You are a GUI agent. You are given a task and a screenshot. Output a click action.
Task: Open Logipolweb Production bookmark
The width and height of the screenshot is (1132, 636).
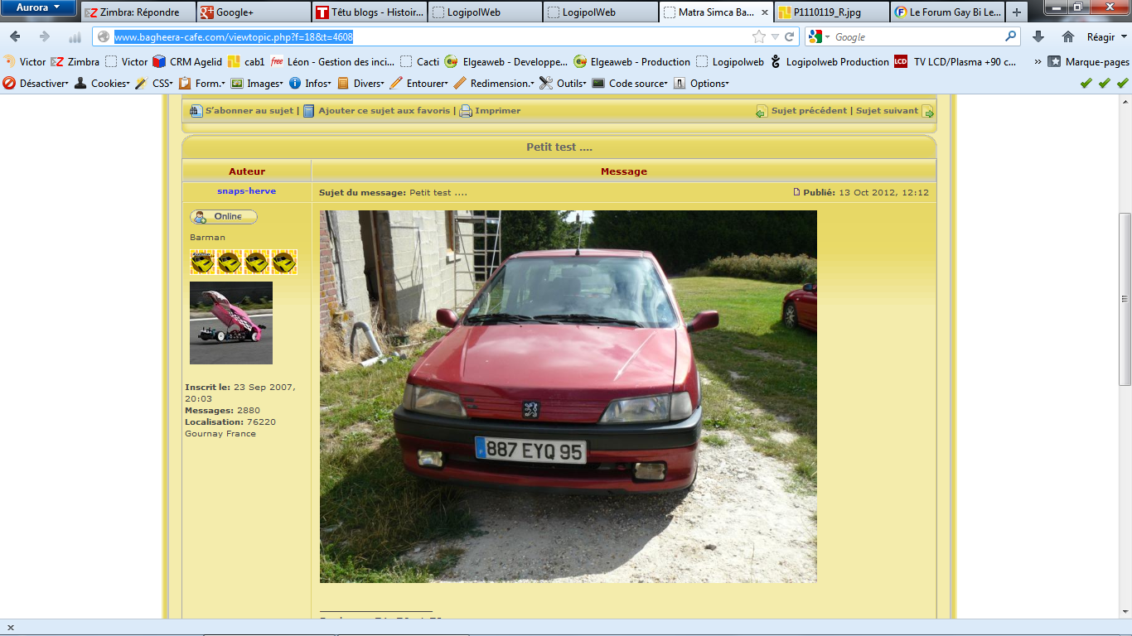[x=829, y=61]
